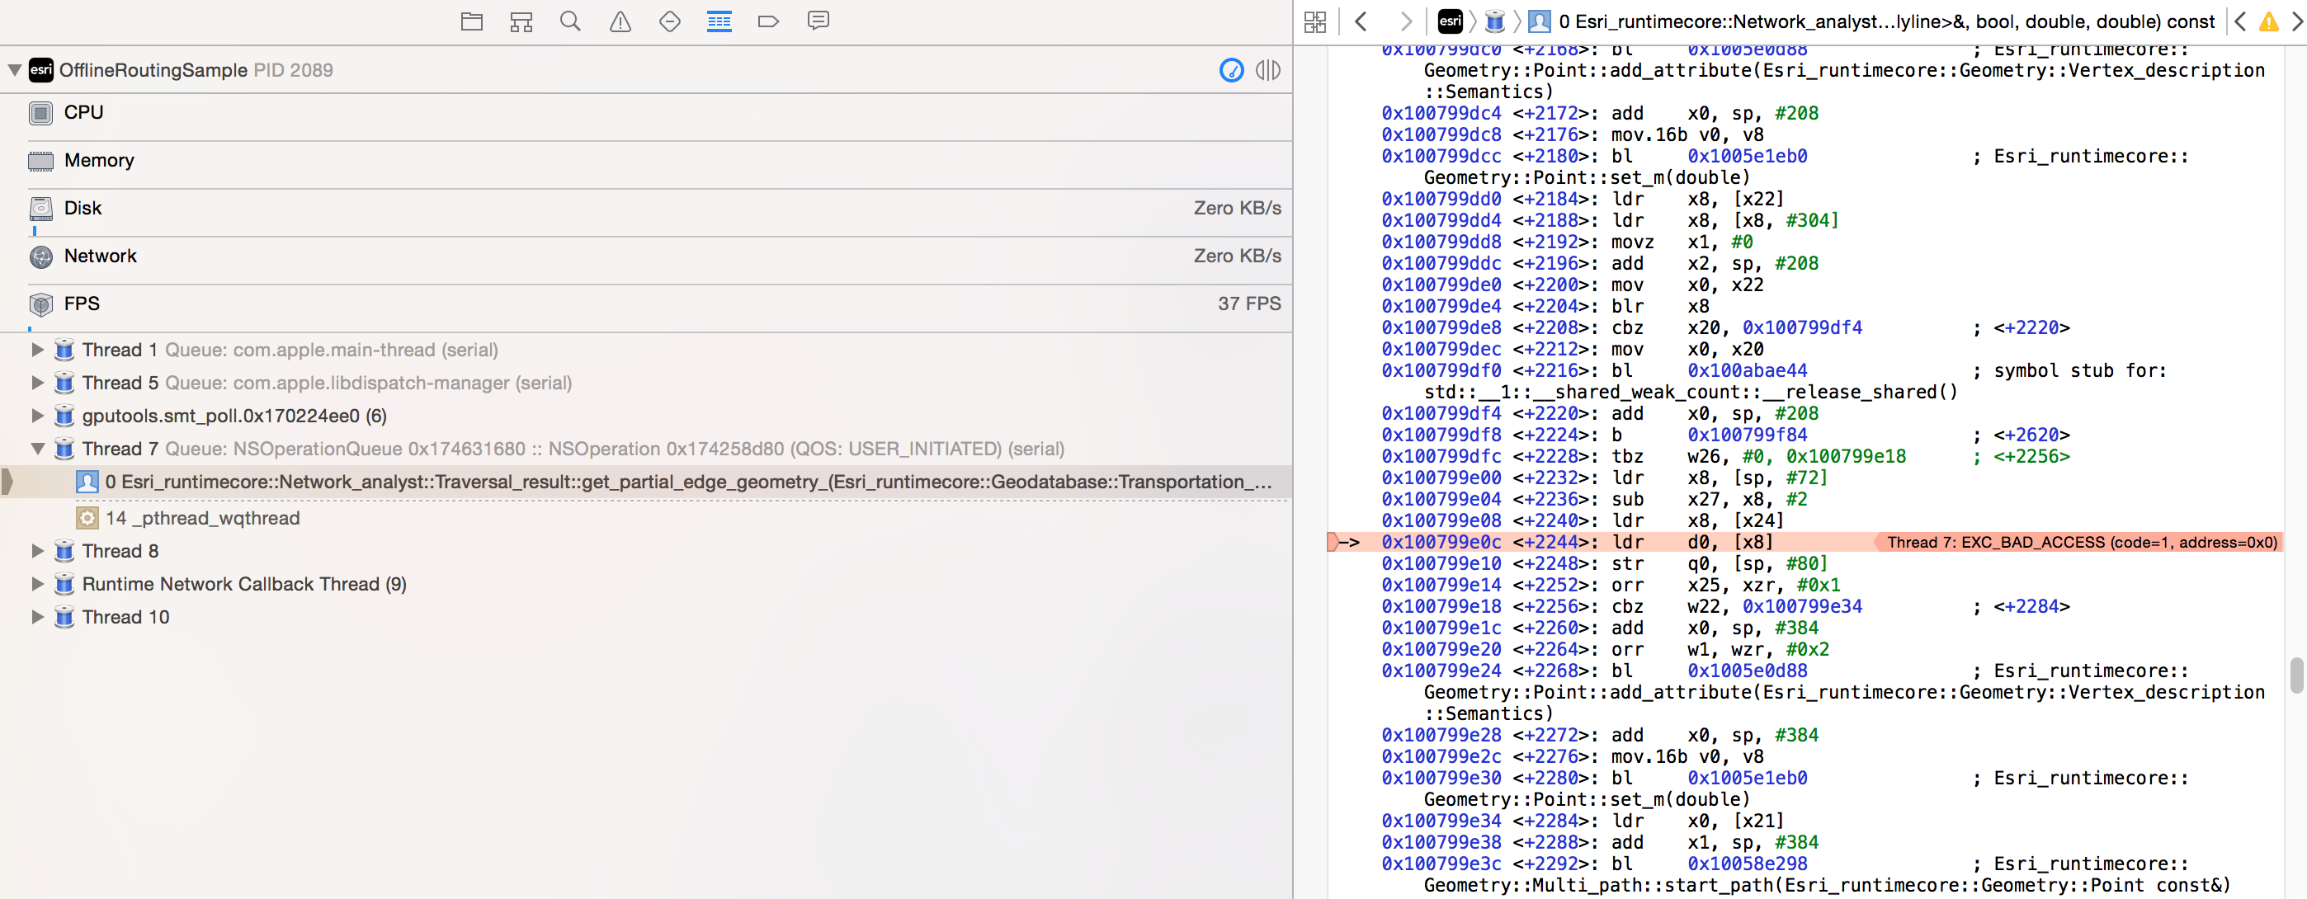Click the Network globe icon
Image resolution: width=2307 pixels, height=899 pixels.
[40, 257]
